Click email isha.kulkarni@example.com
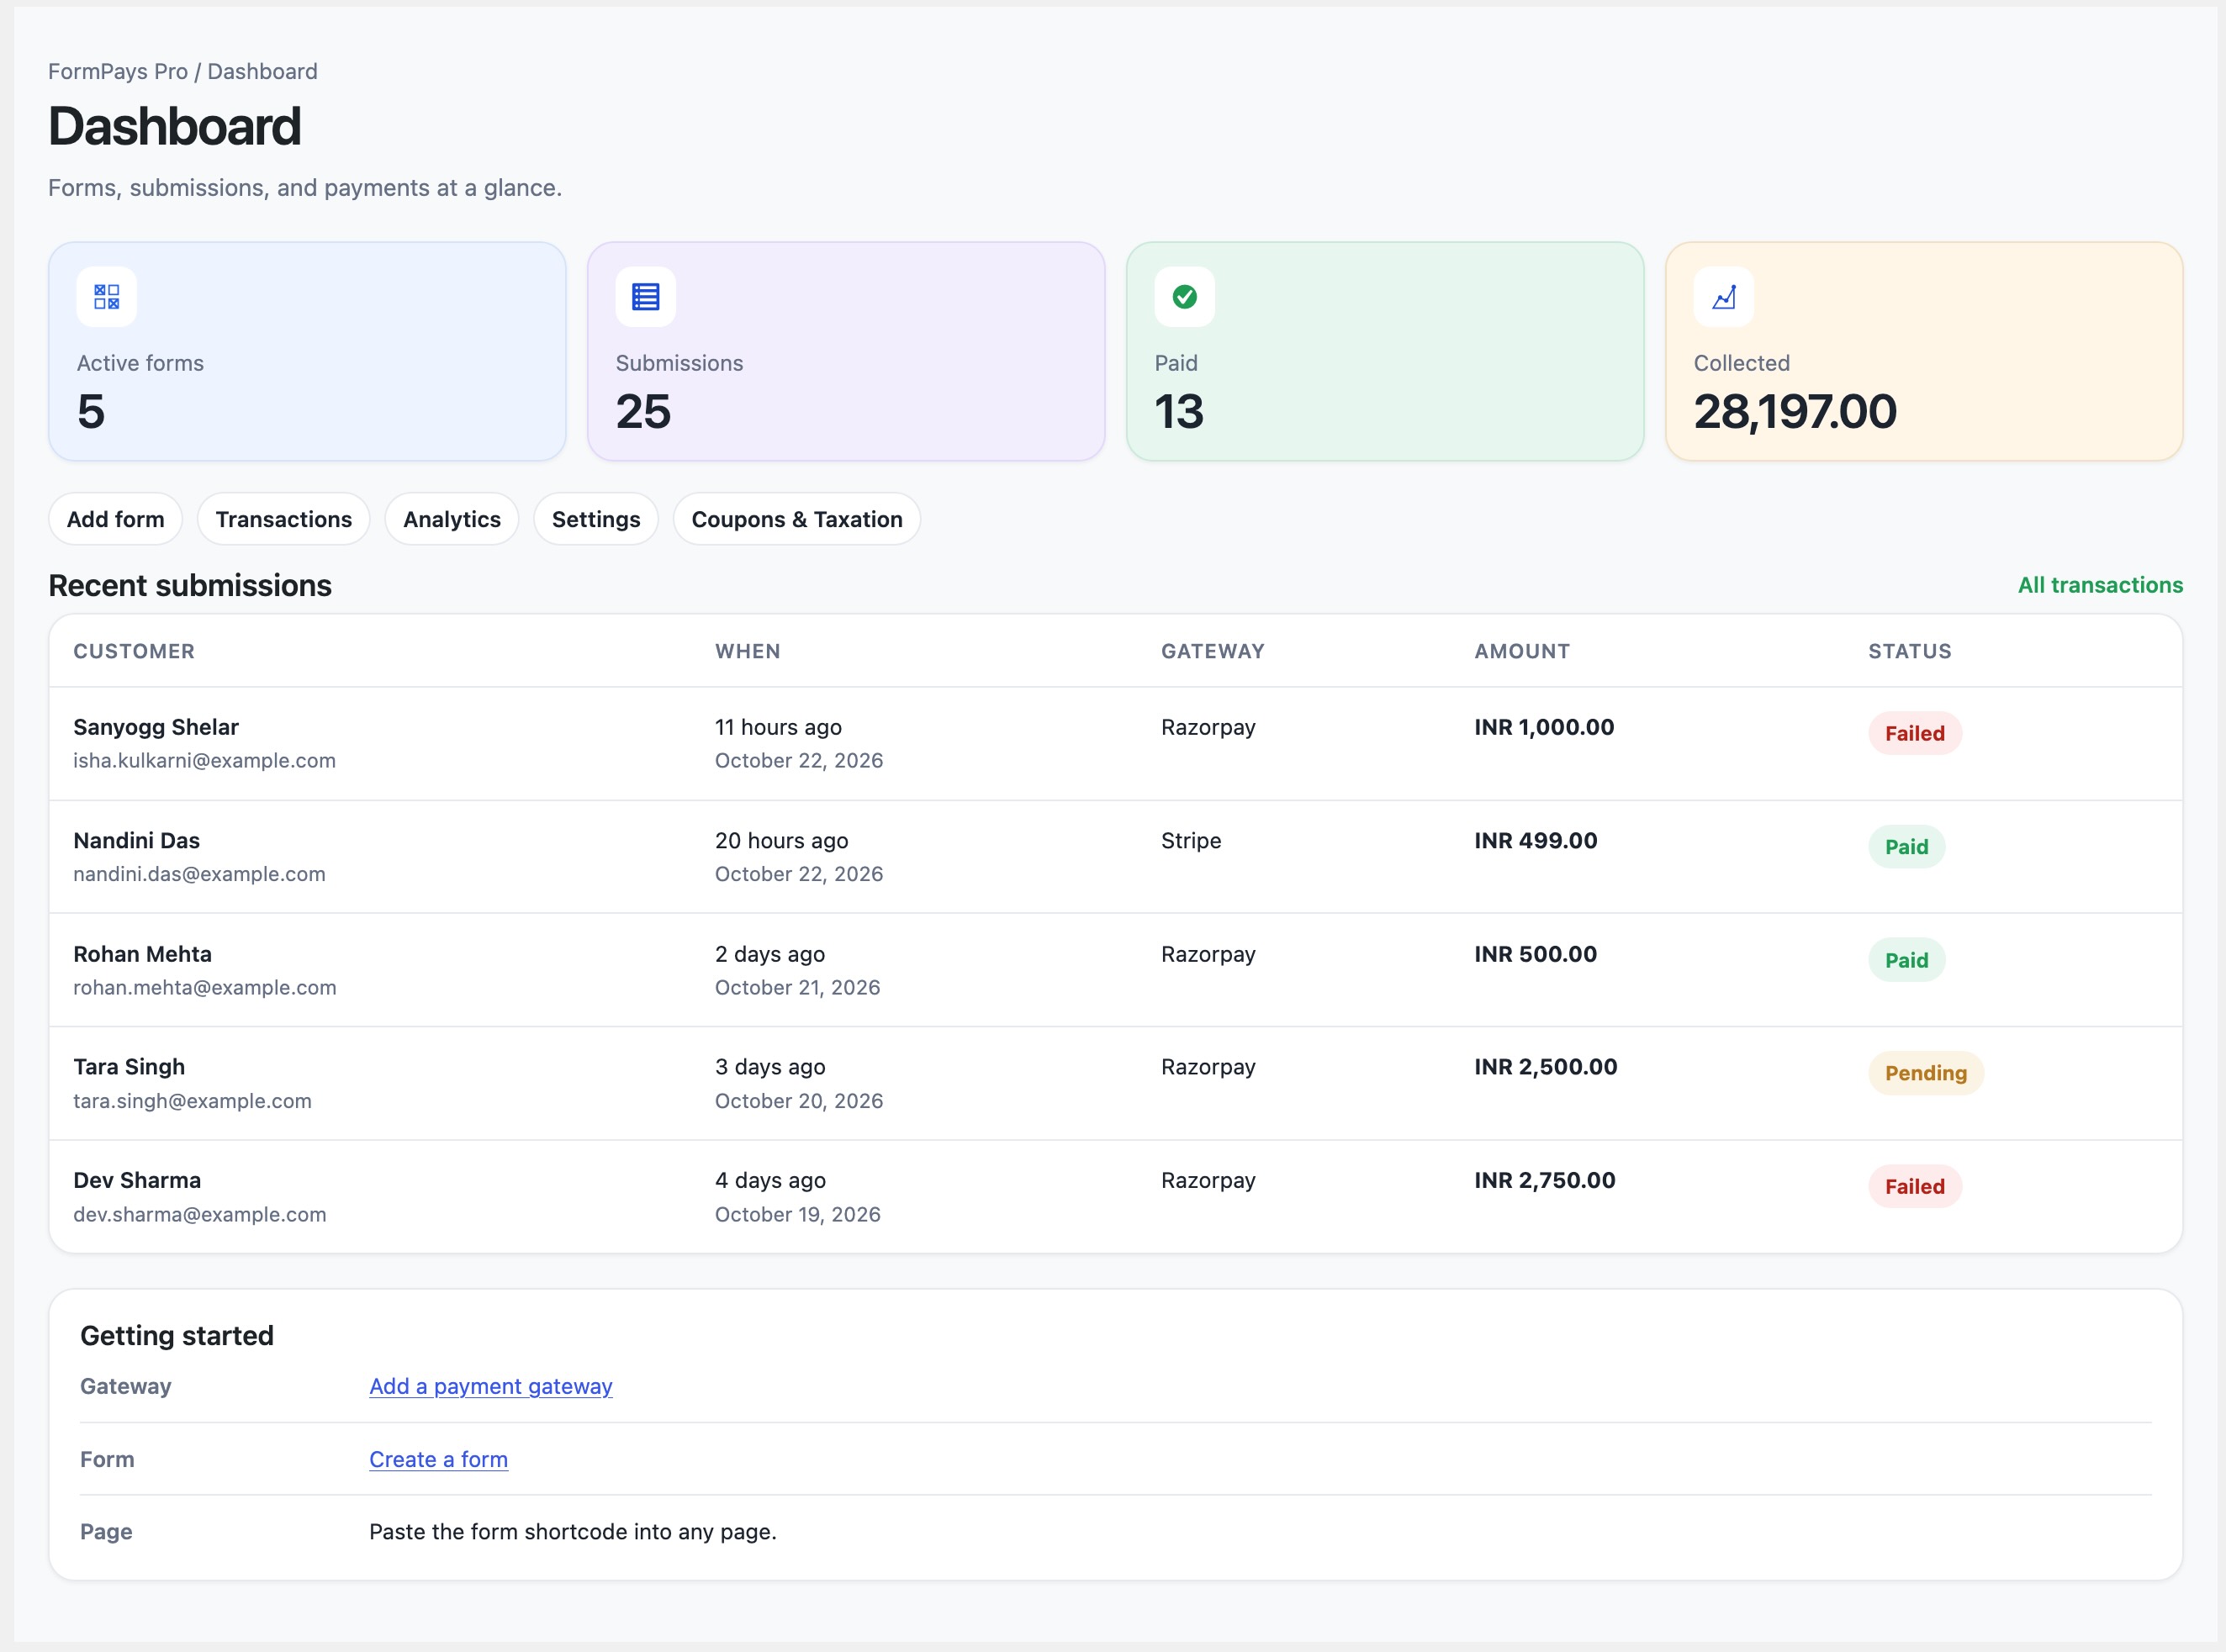Viewport: 2226px width, 1652px height. [x=205, y=760]
